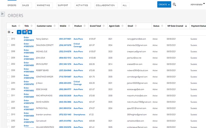206x128 pixels.
Task: Click email nancygebhart@eb.com
Action: (137, 39)
